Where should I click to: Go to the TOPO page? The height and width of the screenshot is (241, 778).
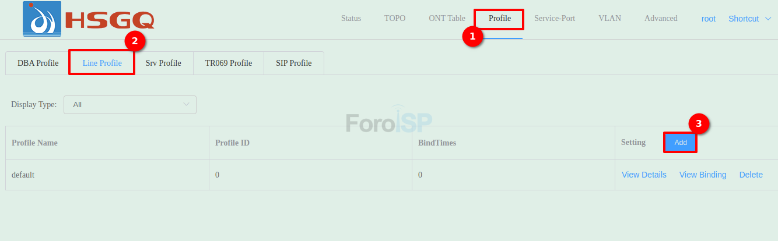pos(395,19)
